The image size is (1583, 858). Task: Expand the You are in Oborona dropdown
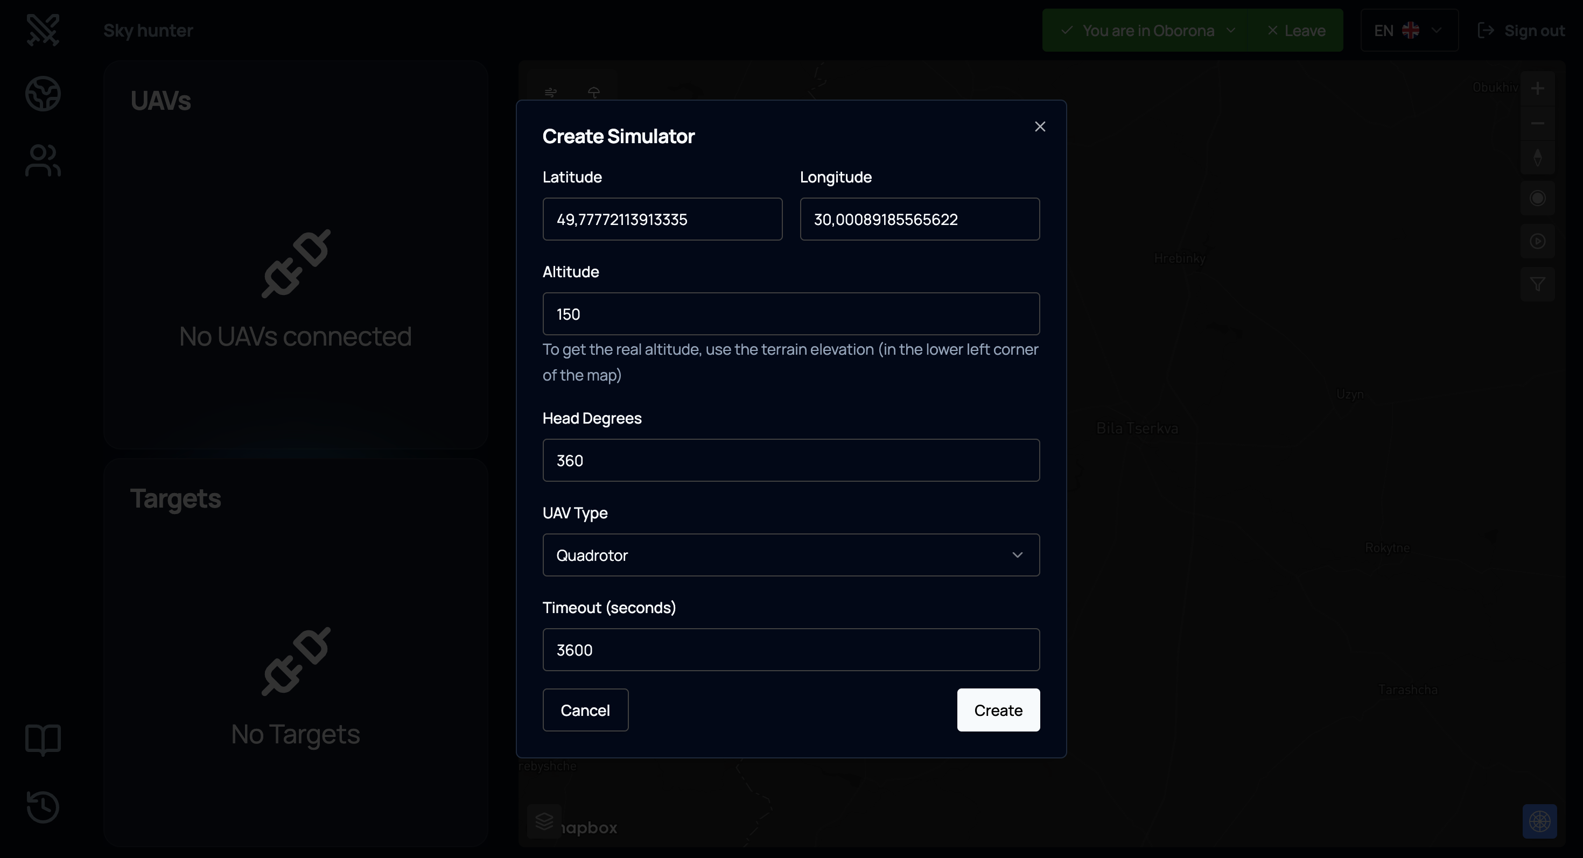tap(1148, 31)
